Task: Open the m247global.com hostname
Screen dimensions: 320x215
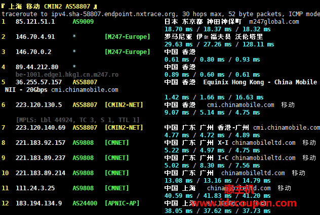Action: [274, 22]
